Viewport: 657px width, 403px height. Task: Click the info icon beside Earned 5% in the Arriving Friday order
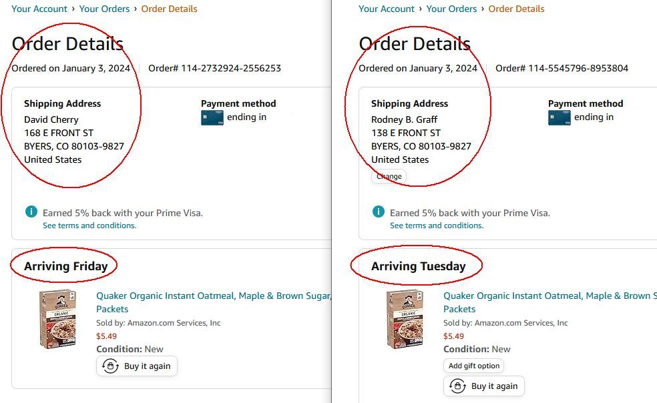[x=31, y=212]
